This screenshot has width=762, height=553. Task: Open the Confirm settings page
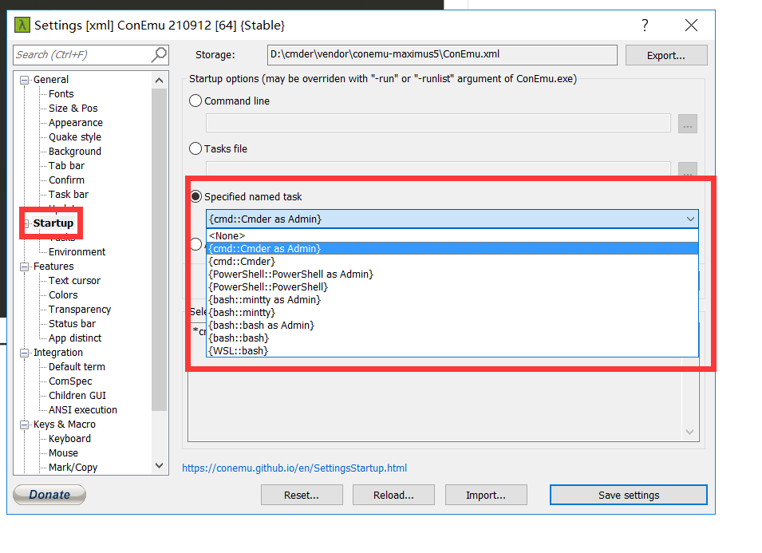point(66,180)
